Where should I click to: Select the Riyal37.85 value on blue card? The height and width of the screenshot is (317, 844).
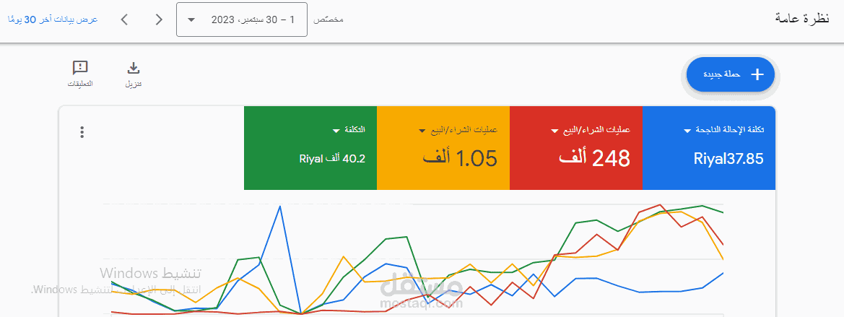pos(728,159)
